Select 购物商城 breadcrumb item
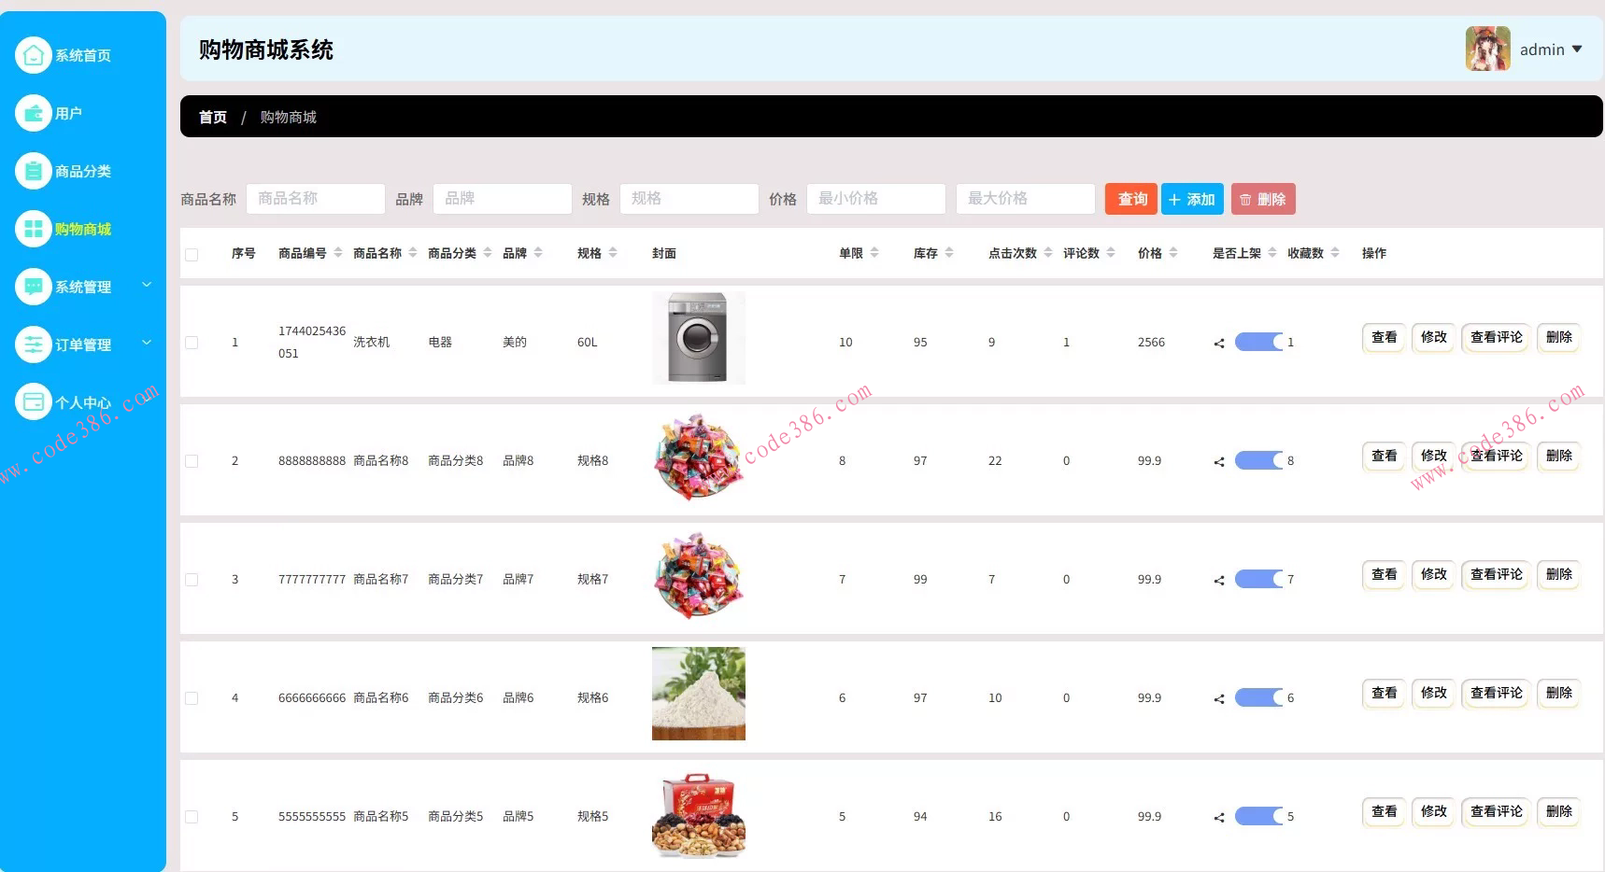1605x872 pixels. (x=288, y=116)
